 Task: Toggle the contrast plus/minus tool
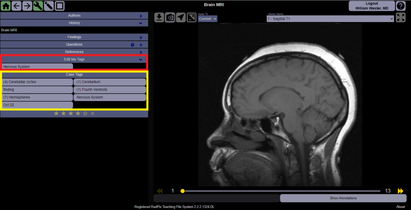(x=191, y=18)
